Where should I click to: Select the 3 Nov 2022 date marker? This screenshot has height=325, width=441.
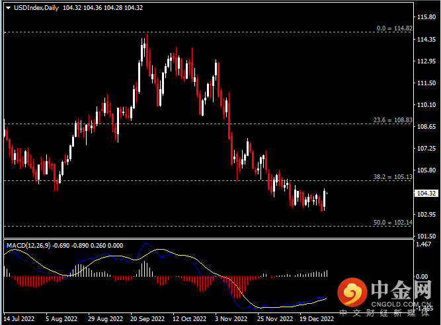pyautogui.click(x=230, y=318)
